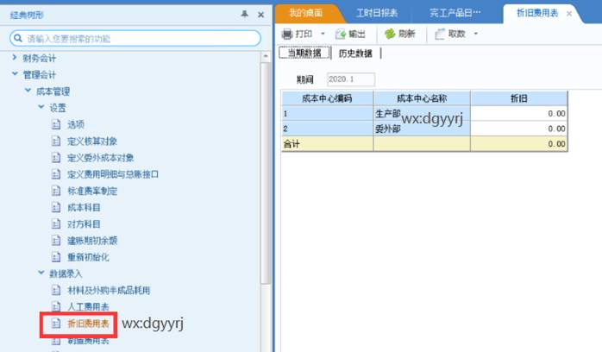Open dropdown arrow next to 打印
This screenshot has height=352, width=602.
[x=323, y=34]
